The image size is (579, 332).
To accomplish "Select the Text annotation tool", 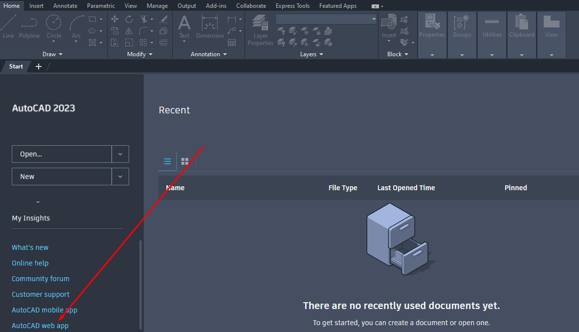I will (184, 27).
